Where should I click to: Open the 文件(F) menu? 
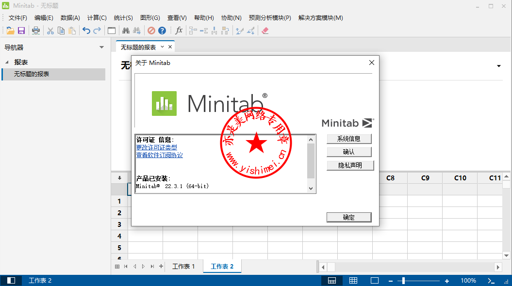[17, 18]
